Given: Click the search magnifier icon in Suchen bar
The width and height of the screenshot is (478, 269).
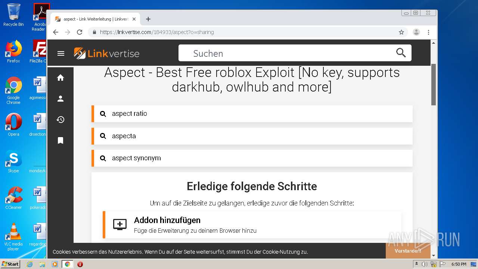Looking at the screenshot, I should click(x=401, y=53).
